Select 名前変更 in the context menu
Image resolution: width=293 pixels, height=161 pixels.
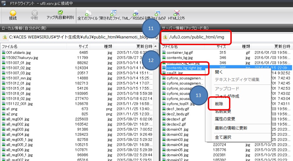224,111
